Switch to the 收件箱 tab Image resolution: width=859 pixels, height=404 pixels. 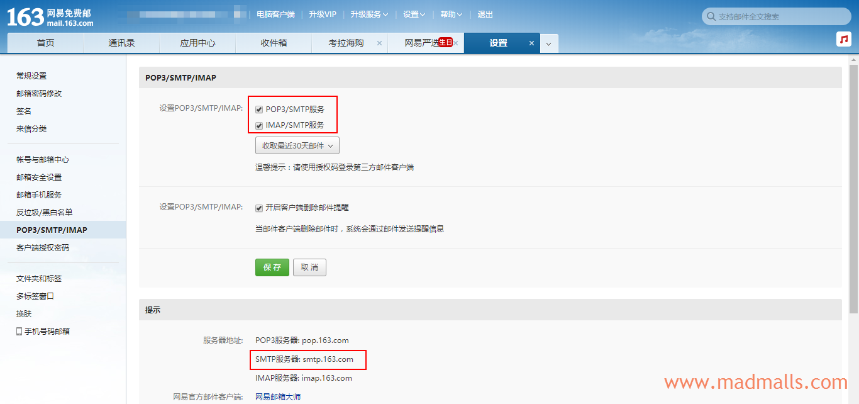click(273, 43)
